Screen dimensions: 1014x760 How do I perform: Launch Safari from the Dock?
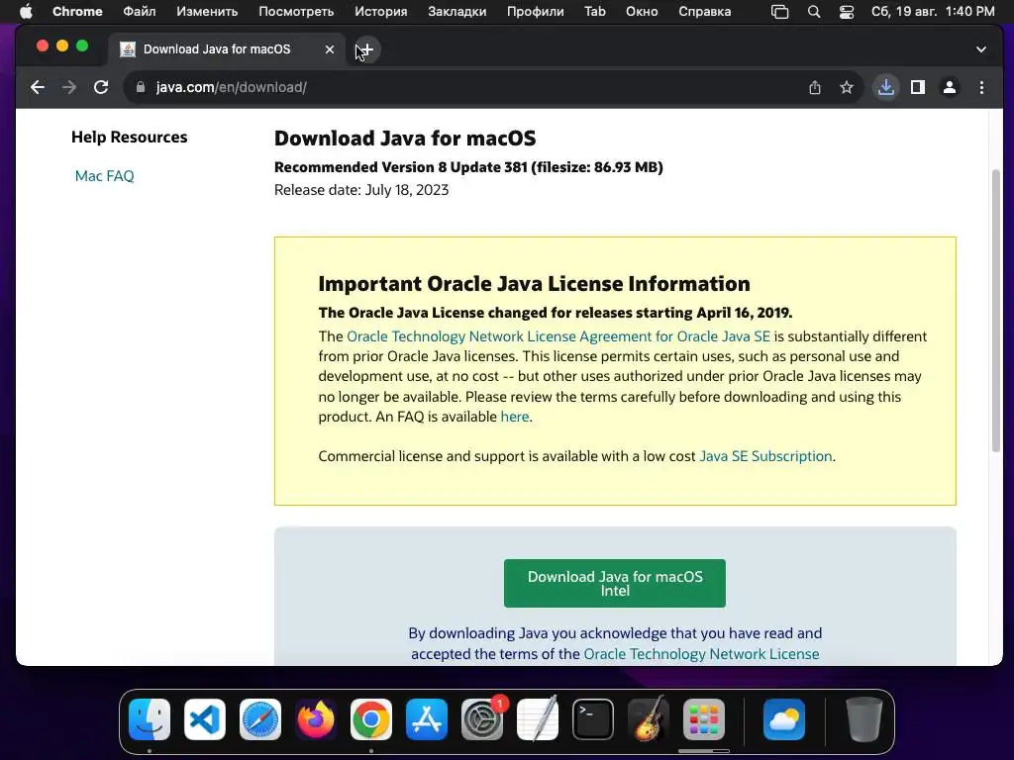pos(260,719)
